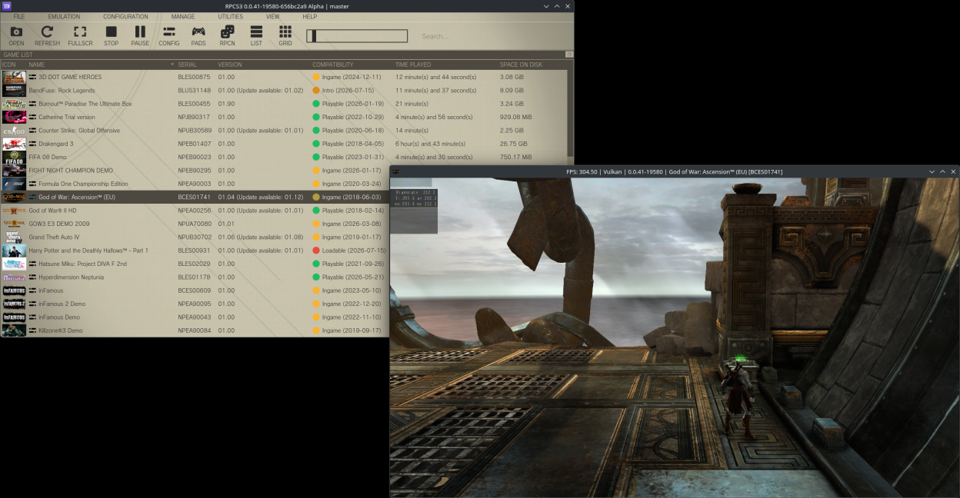This screenshot has height=498, width=960.
Task: Open the Configuration menu
Action: pos(125,16)
